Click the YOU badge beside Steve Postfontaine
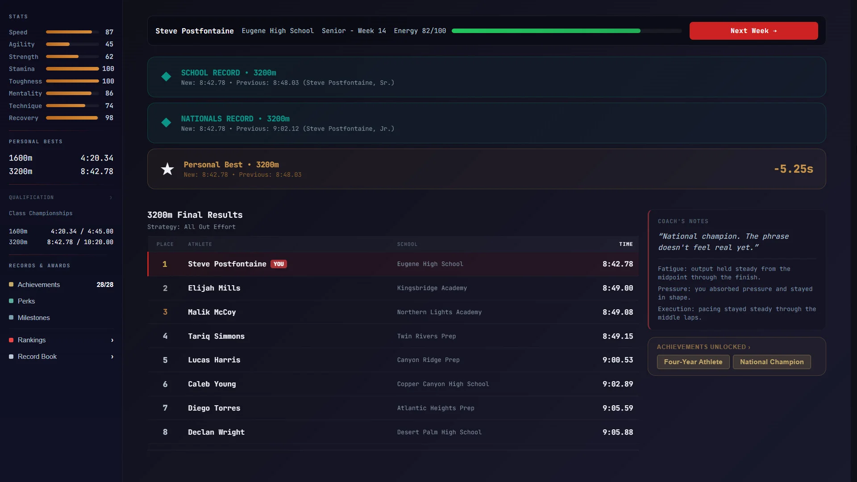 pos(279,264)
